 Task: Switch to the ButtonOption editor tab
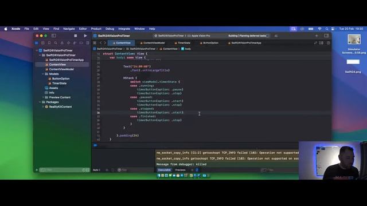click(x=209, y=43)
